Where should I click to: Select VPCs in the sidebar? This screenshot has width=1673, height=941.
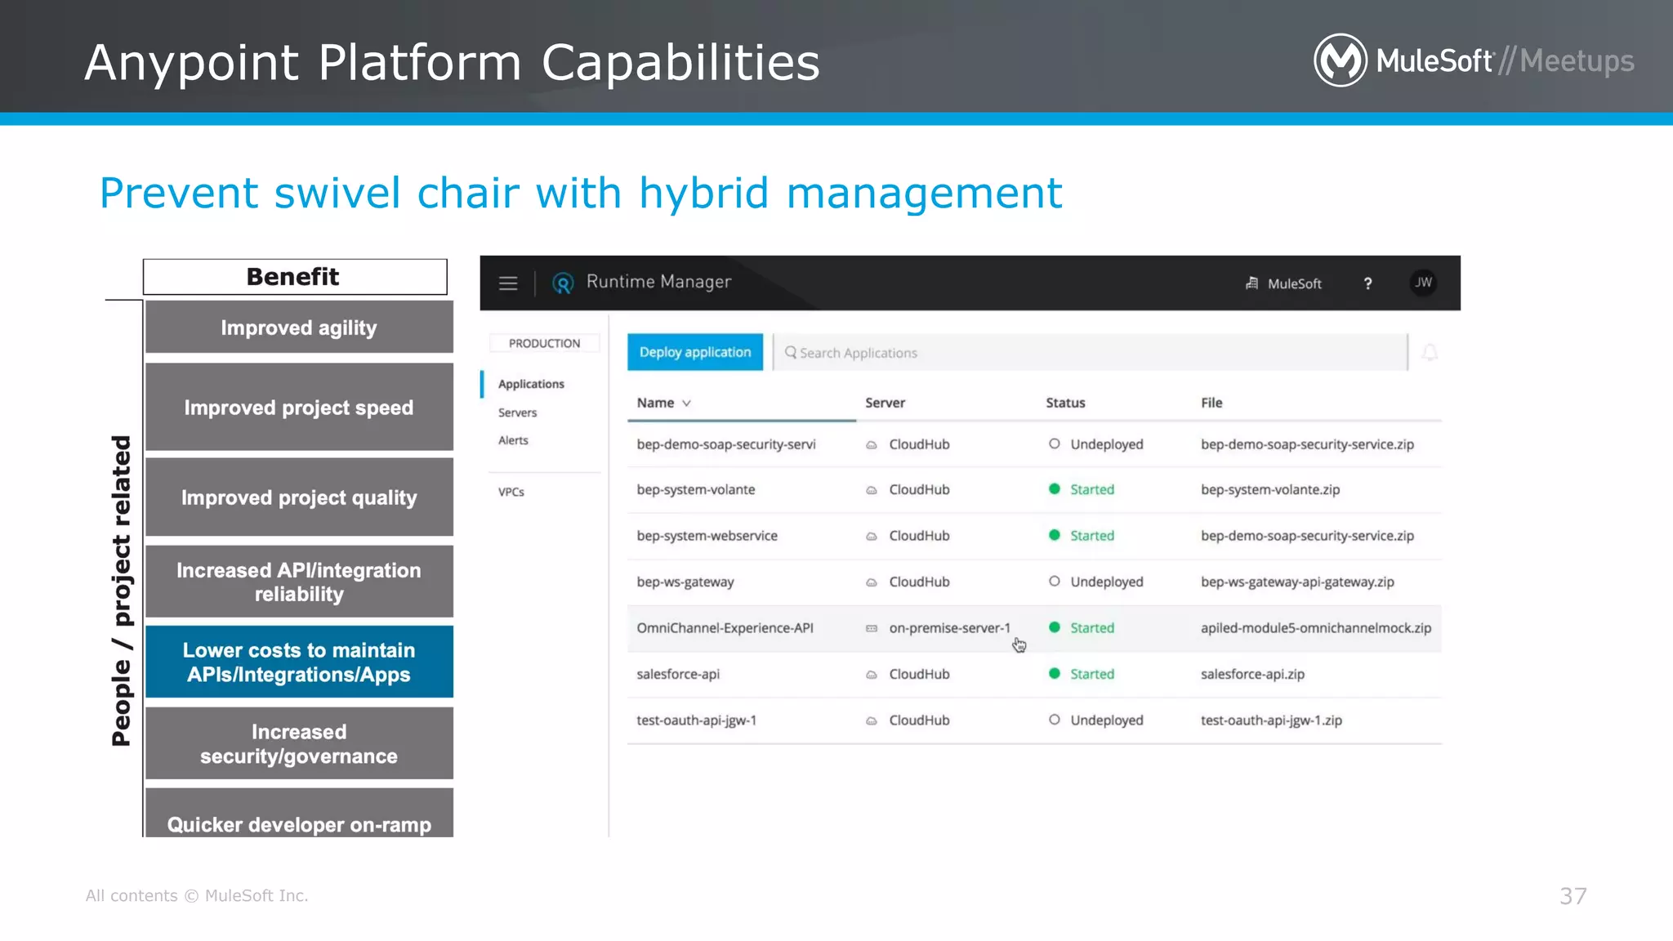tap(511, 492)
